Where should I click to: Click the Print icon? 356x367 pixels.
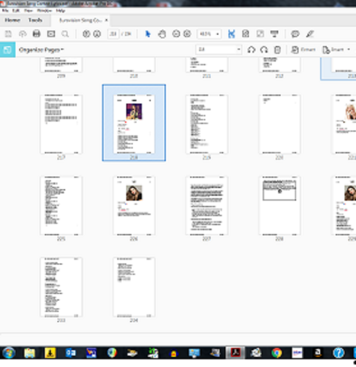tap(36, 34)
